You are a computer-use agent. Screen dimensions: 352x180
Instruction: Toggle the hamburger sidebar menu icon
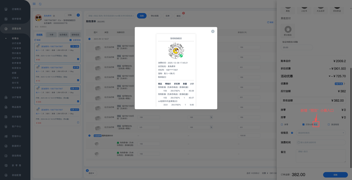(34, 4)
